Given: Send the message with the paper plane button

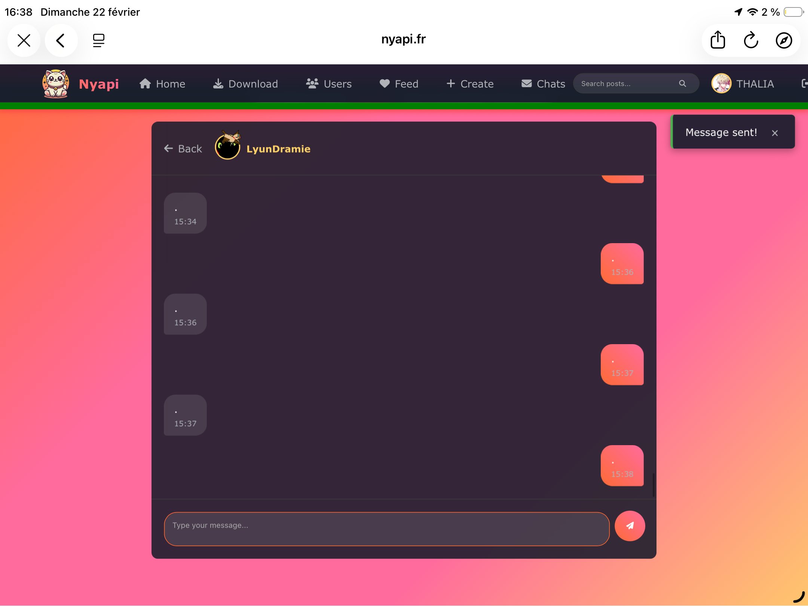Looking at the screenshot, I should pyautogui.click(x=630, y=526).
